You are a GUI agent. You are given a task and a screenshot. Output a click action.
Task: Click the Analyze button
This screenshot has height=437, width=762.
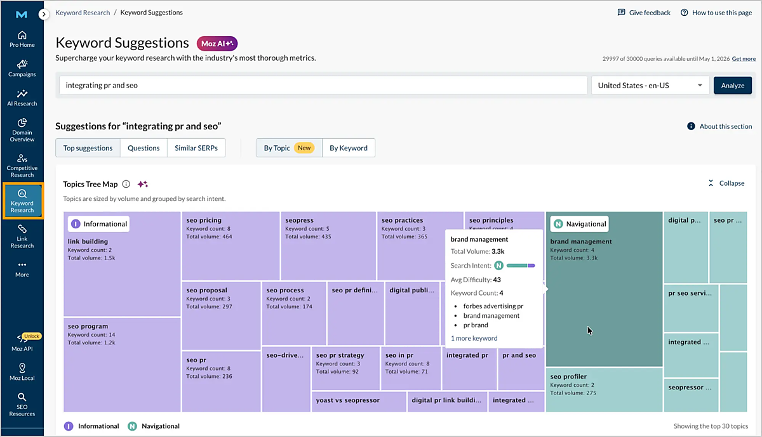732,86
